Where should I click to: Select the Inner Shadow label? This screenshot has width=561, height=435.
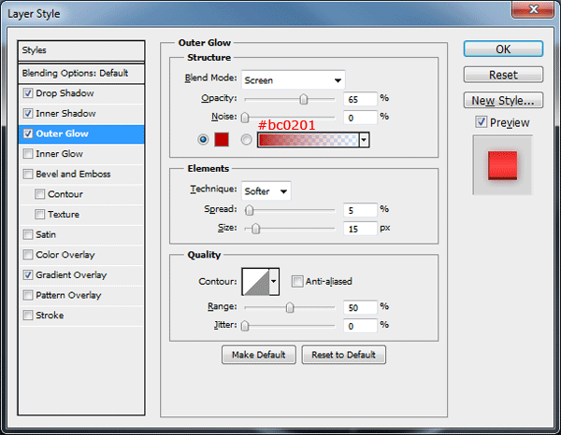pos(65,114)
